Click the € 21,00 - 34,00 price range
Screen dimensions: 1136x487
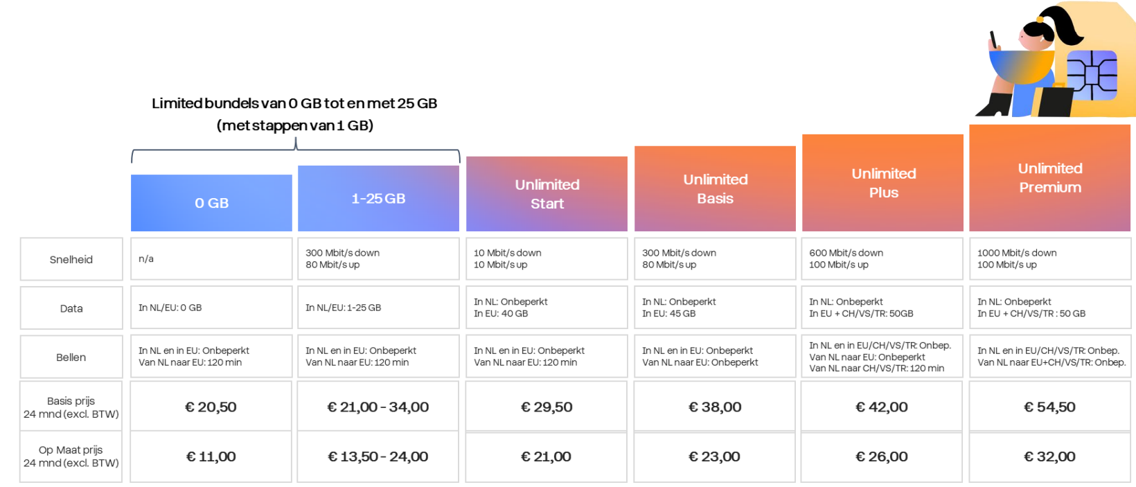[378, 407]
